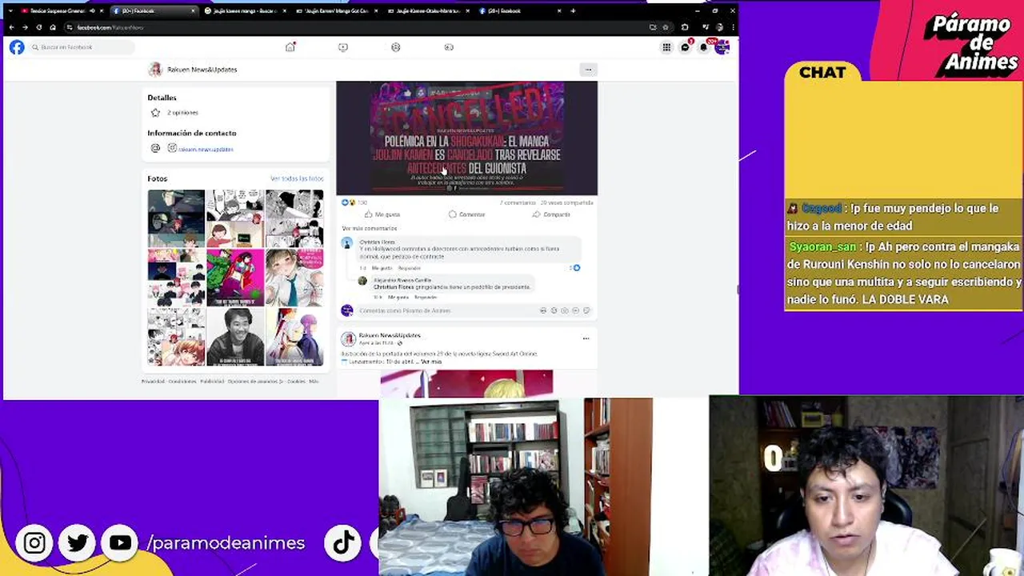The height and width of the screenshot is (576, 1024).
Task: Click the Rakuen News&Updates page header name
Action: [202, 70]
